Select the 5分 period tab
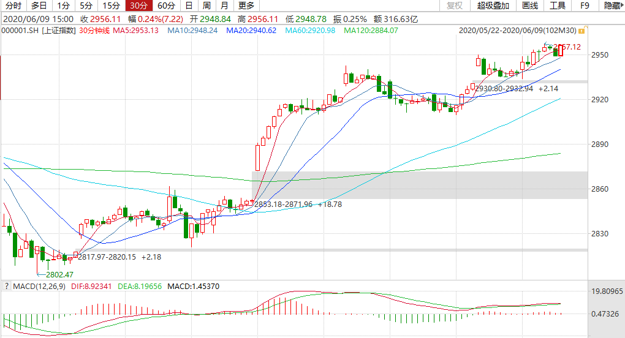Image resolution: width=625 pixels, height=338 pixels. pyautogui.click(x=86, y=6)
